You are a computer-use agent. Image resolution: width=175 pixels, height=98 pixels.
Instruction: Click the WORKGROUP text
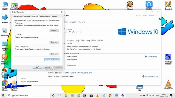72,65
